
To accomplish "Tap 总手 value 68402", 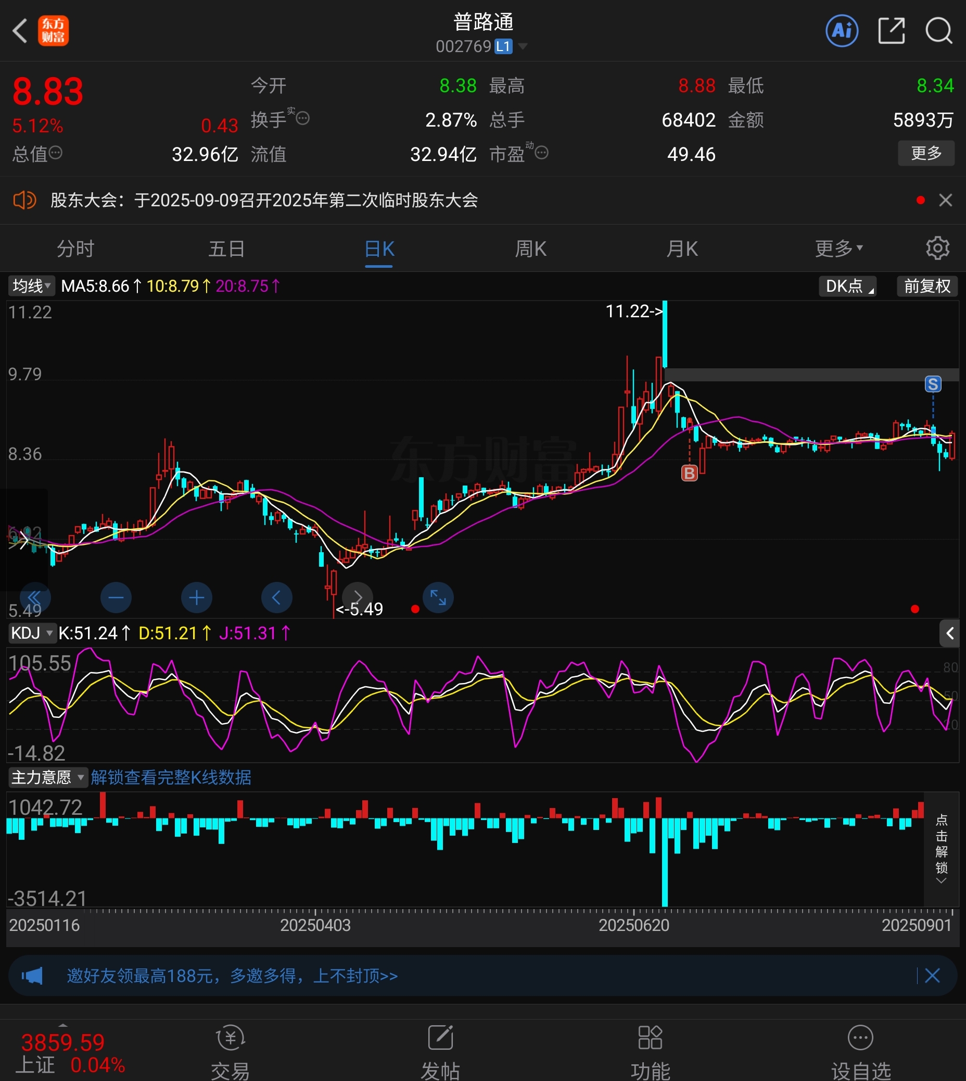I will tap(689, 119).
